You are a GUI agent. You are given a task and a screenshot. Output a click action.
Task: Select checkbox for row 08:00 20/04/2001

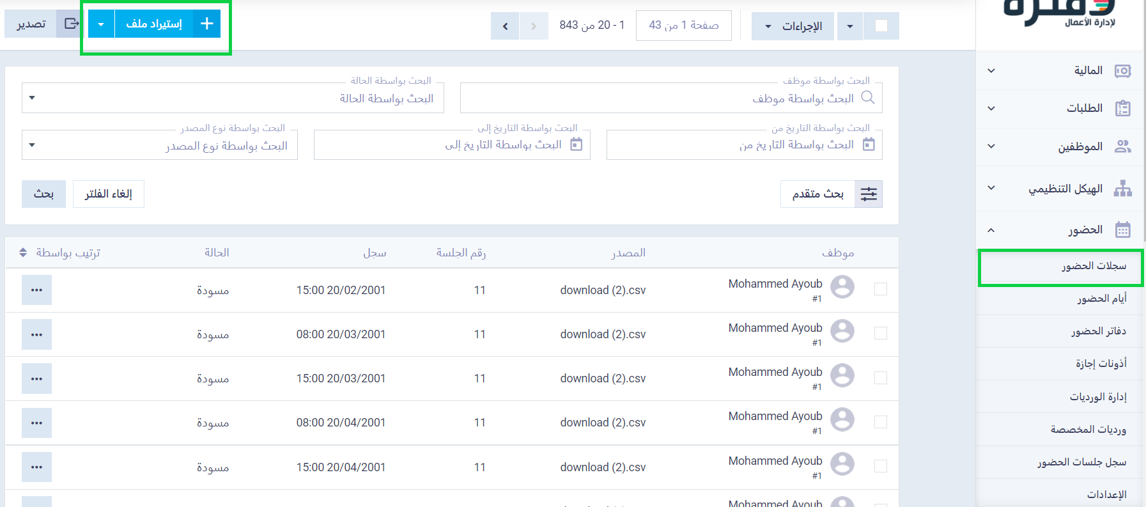point(881,421)
